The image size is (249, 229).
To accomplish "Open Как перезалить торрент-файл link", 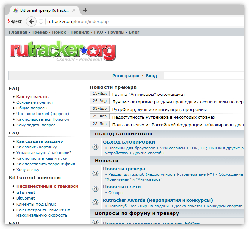I will tap(45, 164).
